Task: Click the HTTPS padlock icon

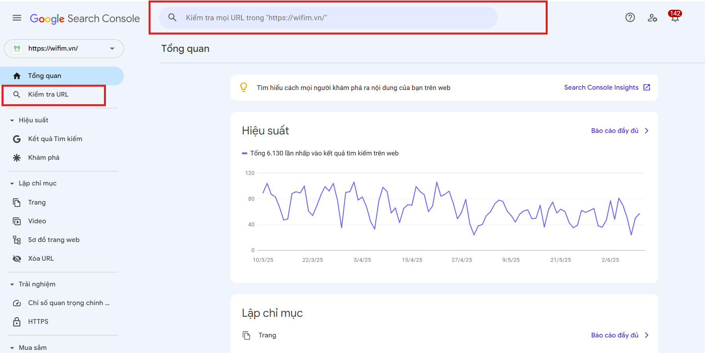Action: 17,322
